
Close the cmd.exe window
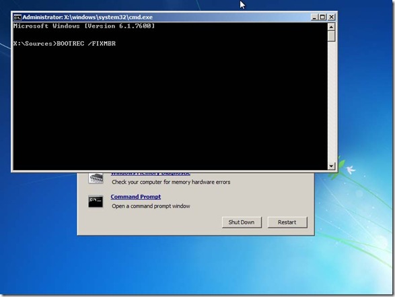[332, 17]
